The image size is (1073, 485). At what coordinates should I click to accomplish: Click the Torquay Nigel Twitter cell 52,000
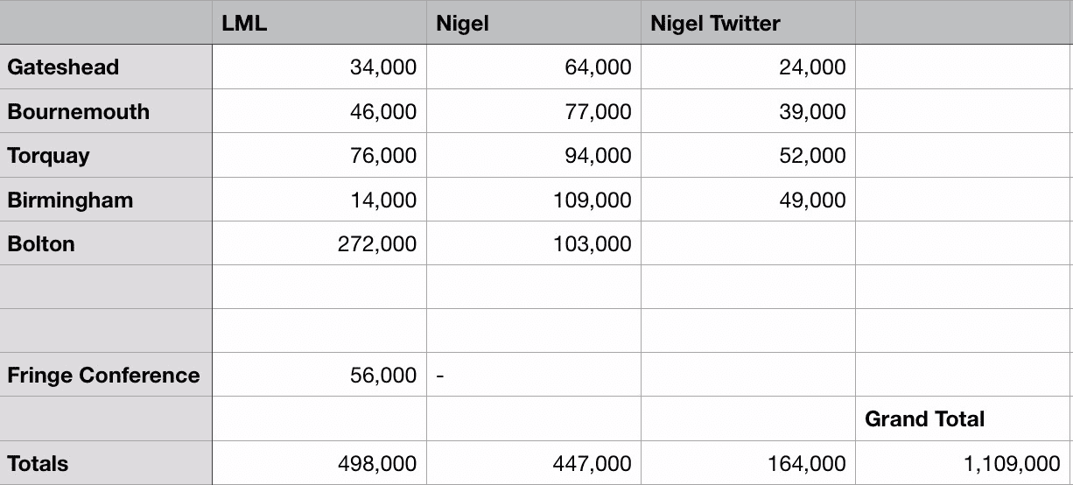tap(747, 155)
